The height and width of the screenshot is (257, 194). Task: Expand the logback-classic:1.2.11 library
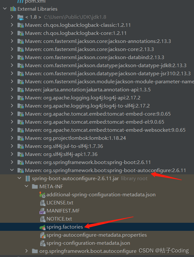point(12,25)
